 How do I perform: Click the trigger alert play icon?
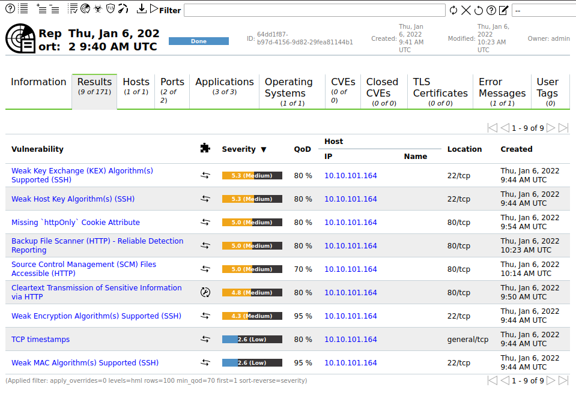(x=154, y=8)
